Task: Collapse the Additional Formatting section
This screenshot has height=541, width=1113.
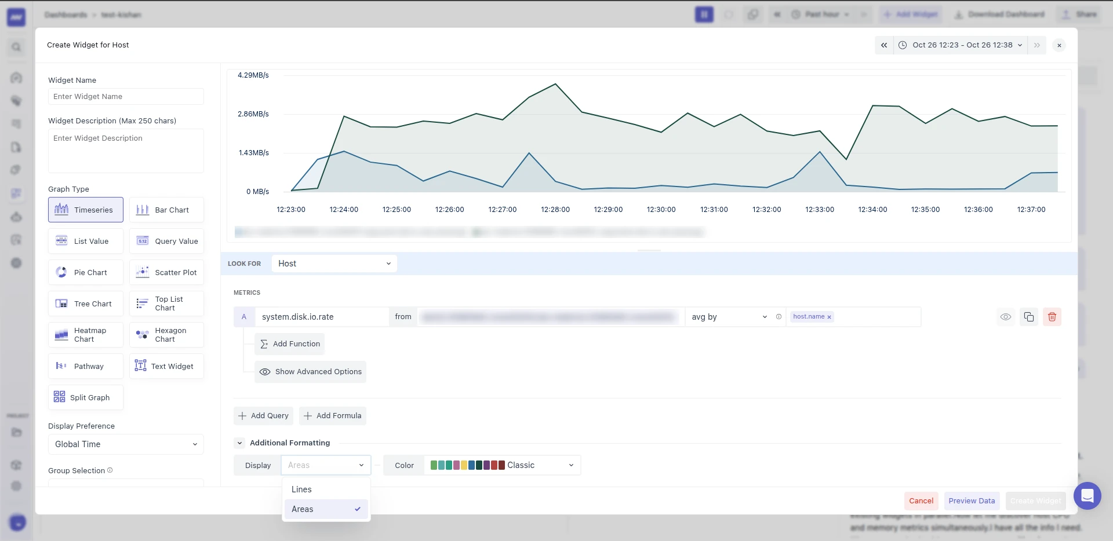Action: [x=239, y=443]
